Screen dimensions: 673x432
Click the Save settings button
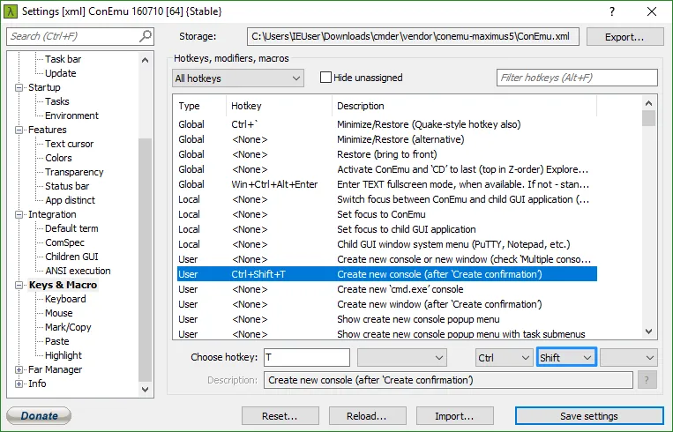[588, 416]
